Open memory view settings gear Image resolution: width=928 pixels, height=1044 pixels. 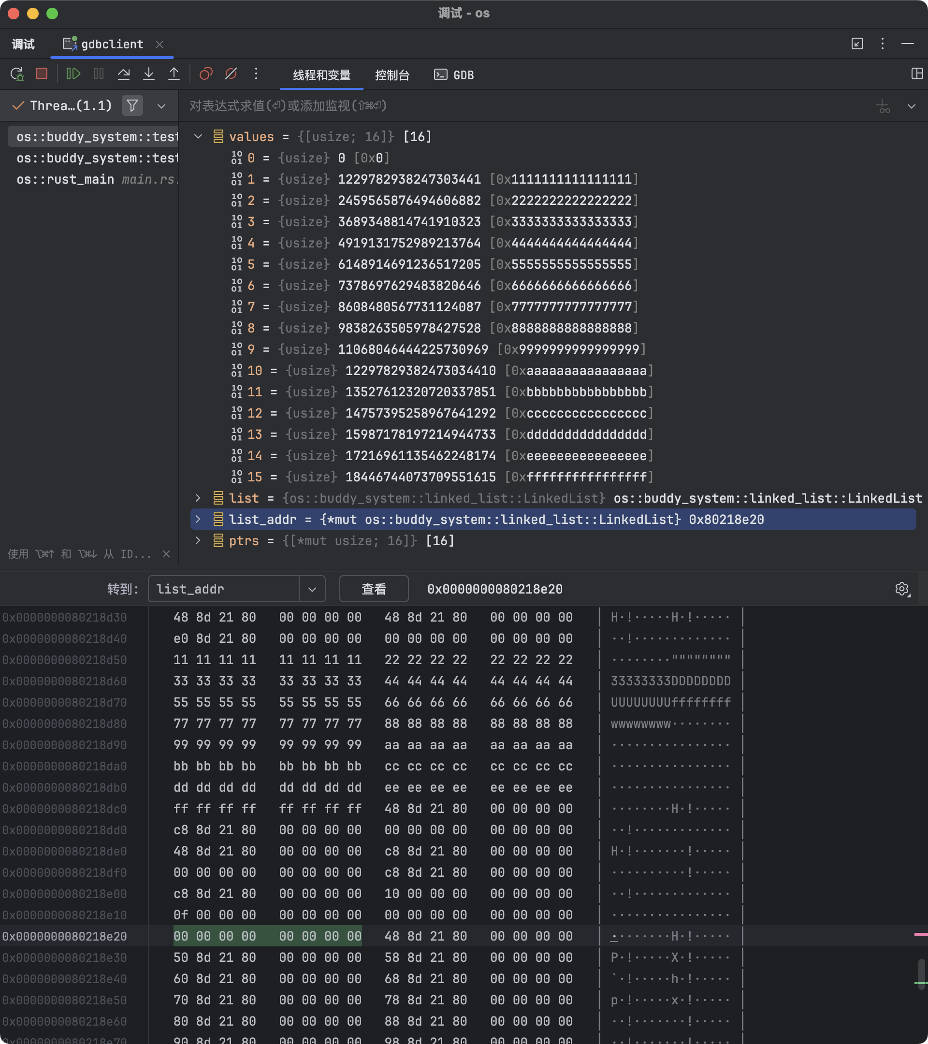click(902, 589)
